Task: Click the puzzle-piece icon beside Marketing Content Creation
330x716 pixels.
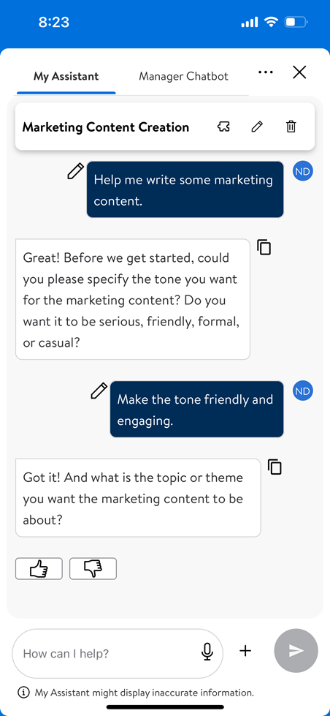Action: click(x=223, y=127)
